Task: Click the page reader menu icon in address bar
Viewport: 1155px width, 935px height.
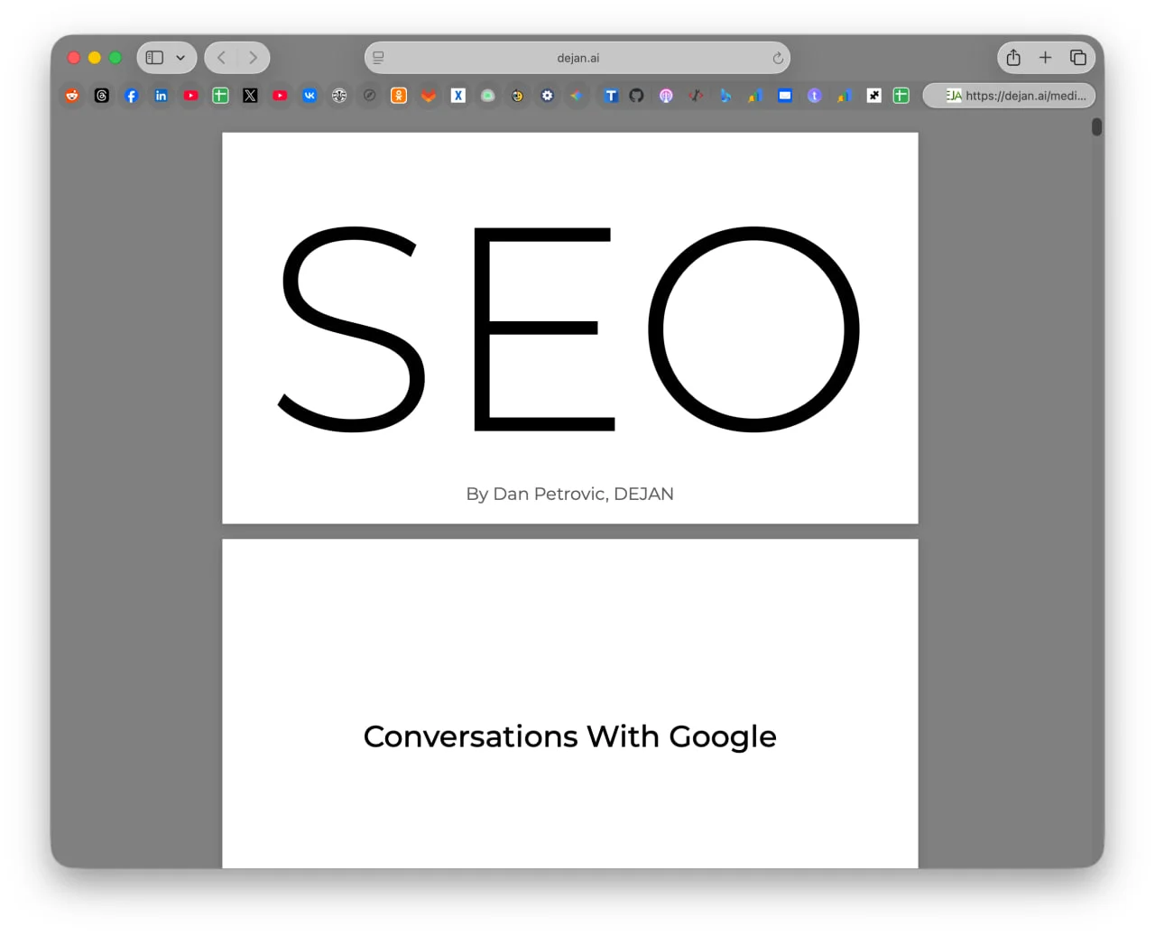Action: click(x=379, y=58)
